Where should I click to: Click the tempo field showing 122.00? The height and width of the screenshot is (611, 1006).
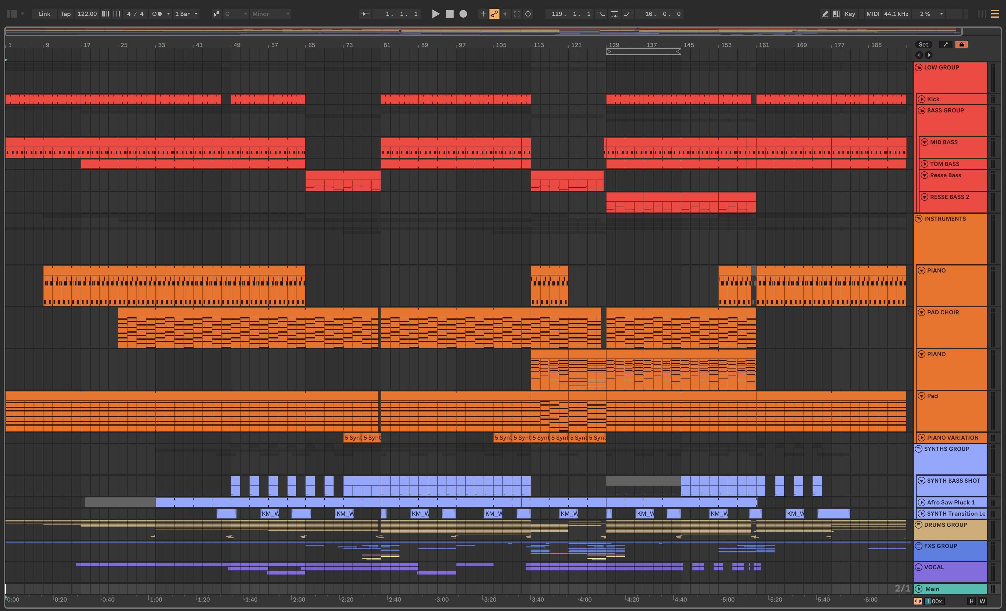click(87, 14)
